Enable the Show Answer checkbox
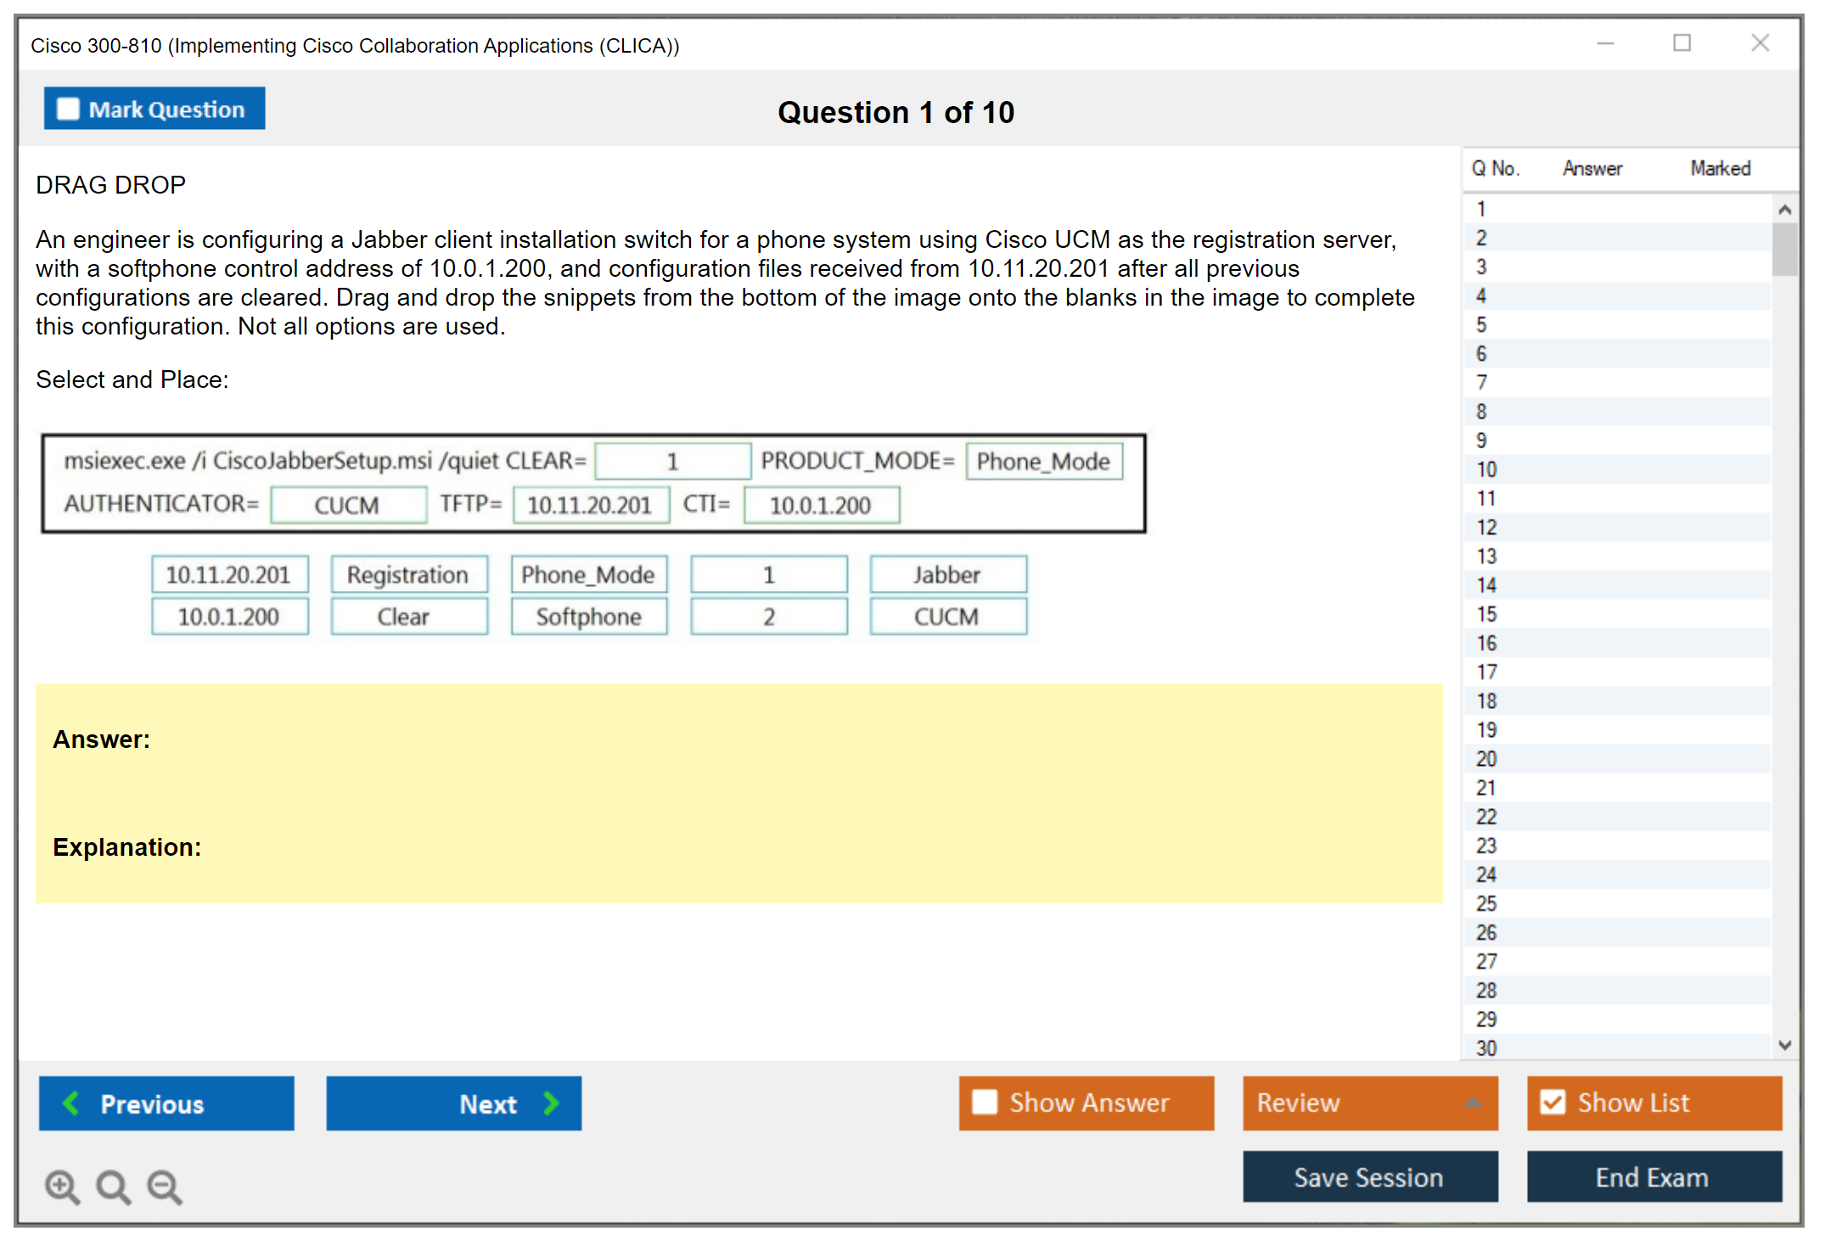Screen dimensions: 1825x1248 point(985,1102)
